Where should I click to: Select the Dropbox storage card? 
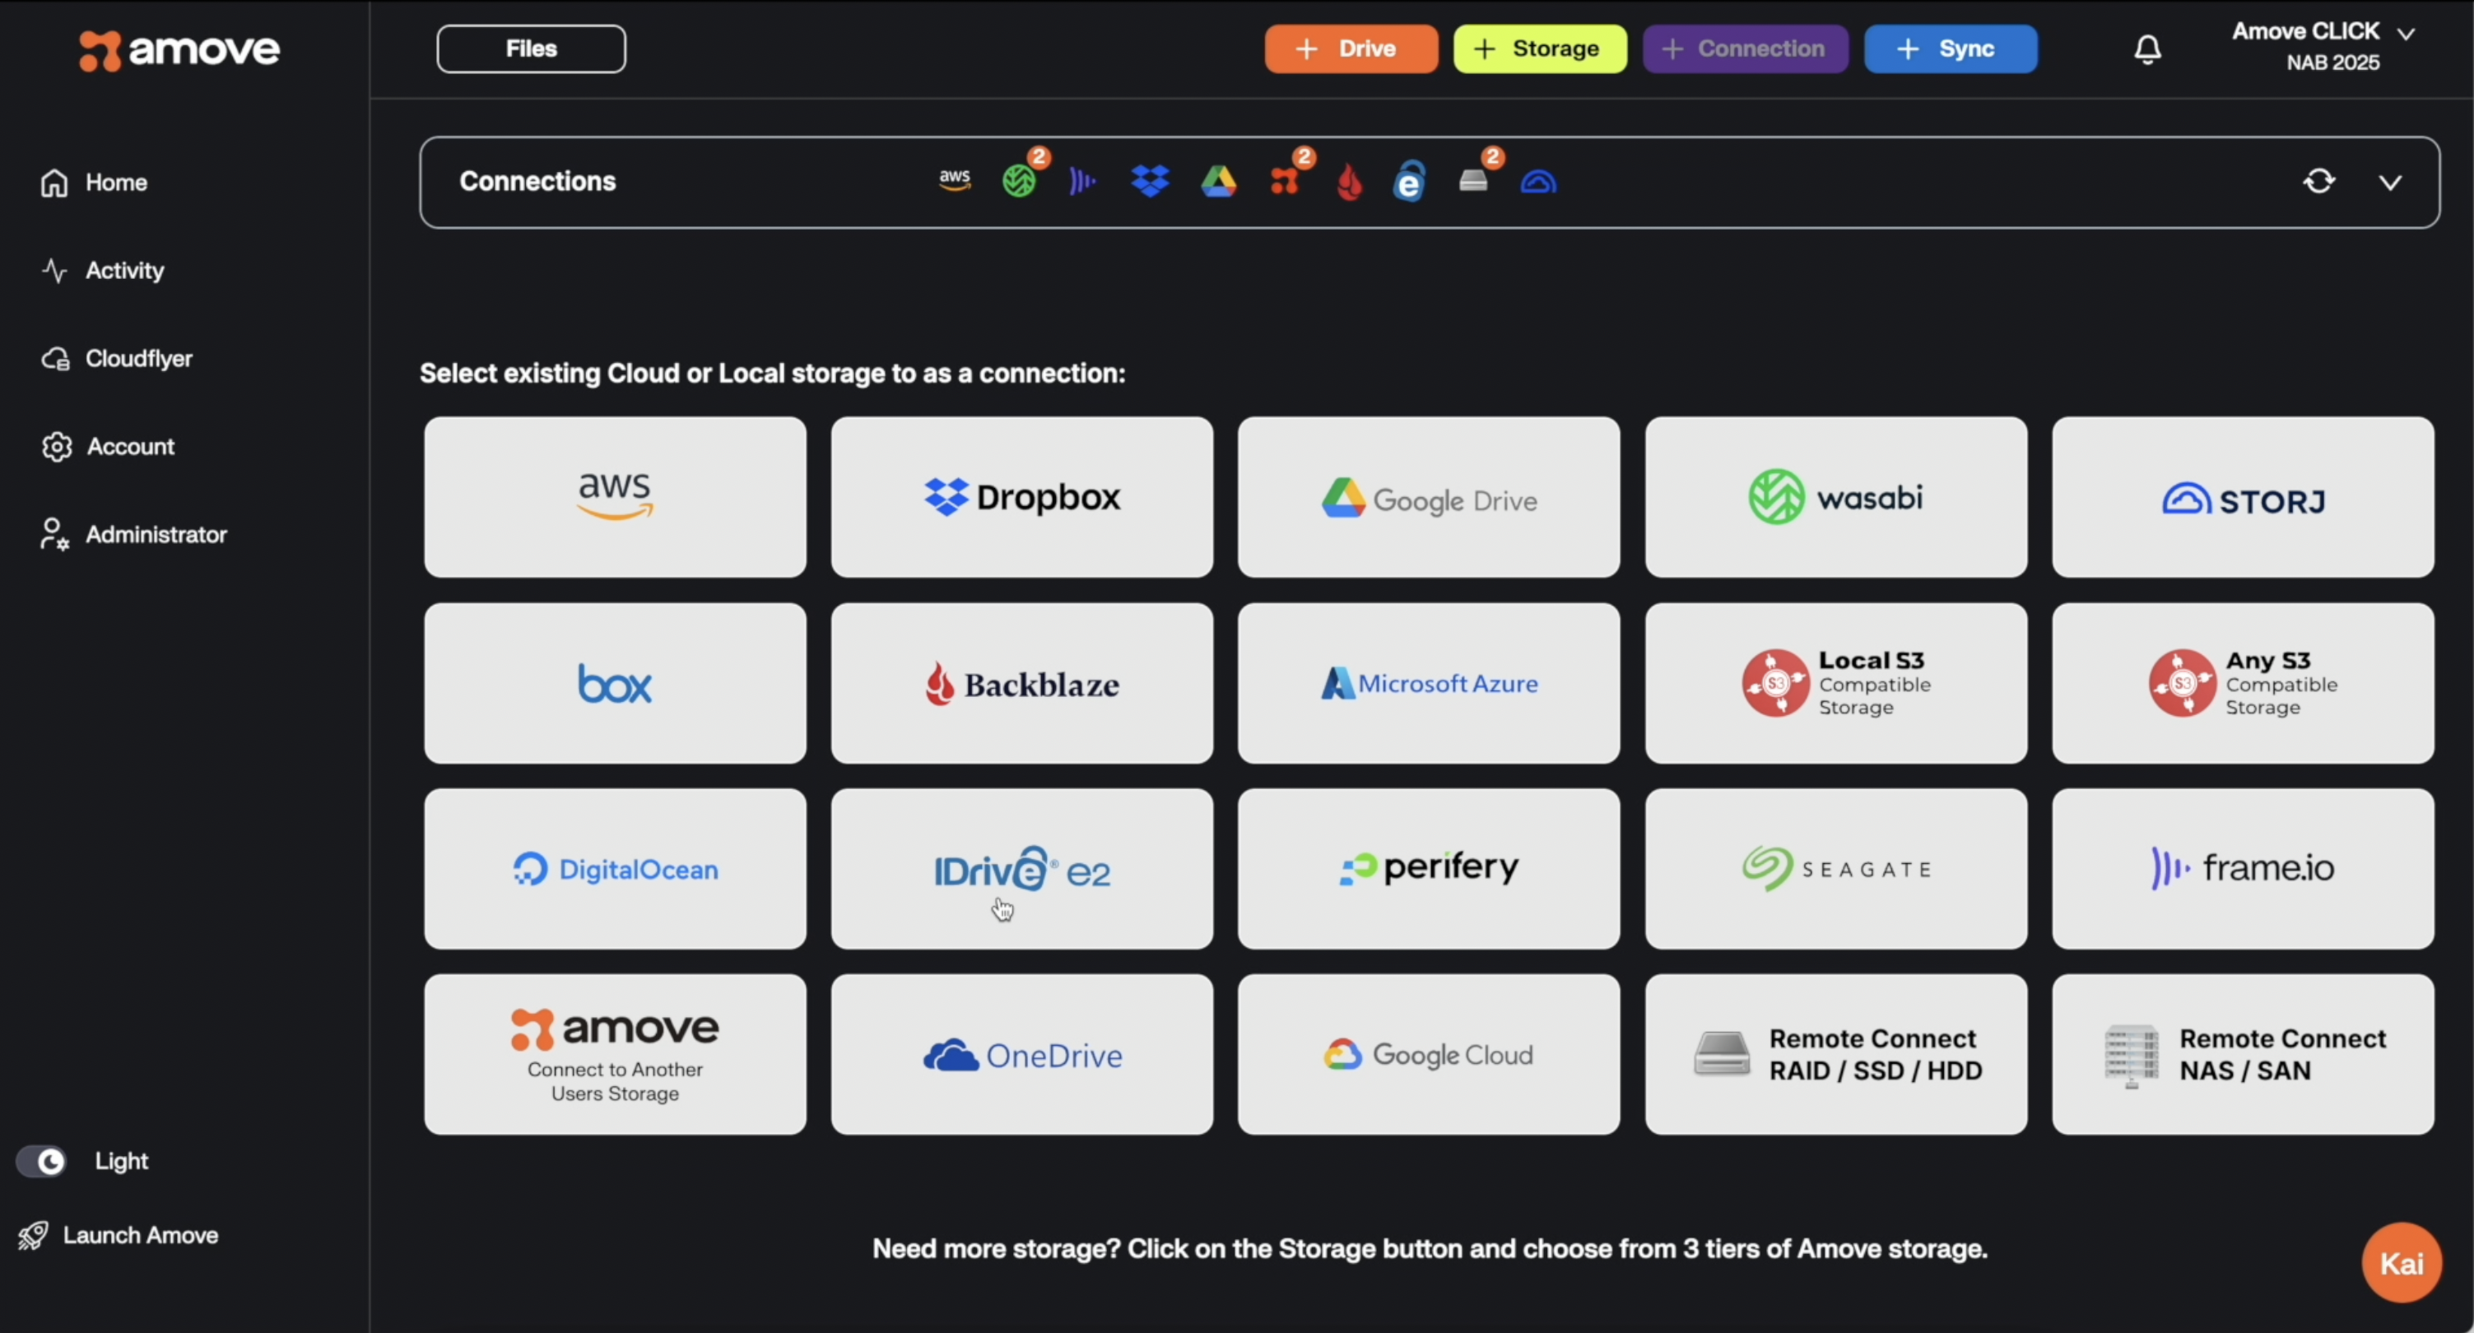pyautogui.click(x=1022, y=496)
